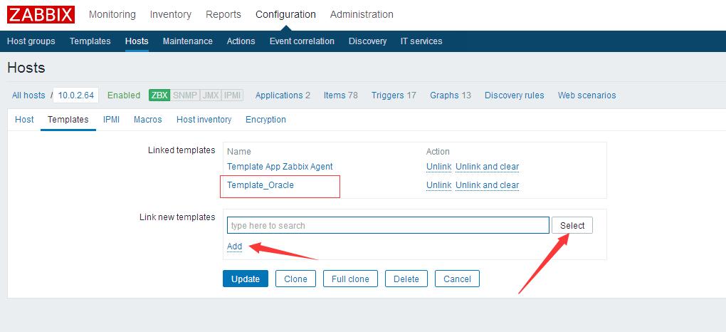Open the Web scenarios link
This screenshot has height=332, width=726.
586,95
